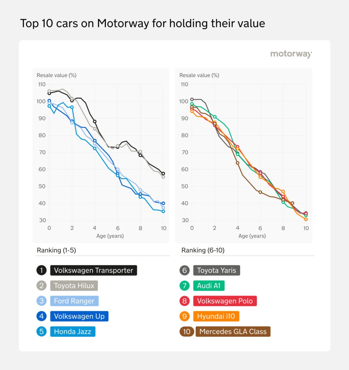Click the Audi A1 legend label
349x370 pixels.
[x=209, y=285]
